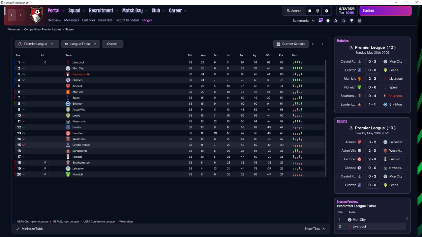The image size is (422, 237).
Task: Click the Arsenal crest in league table
Action: click(x=68, y=86)
